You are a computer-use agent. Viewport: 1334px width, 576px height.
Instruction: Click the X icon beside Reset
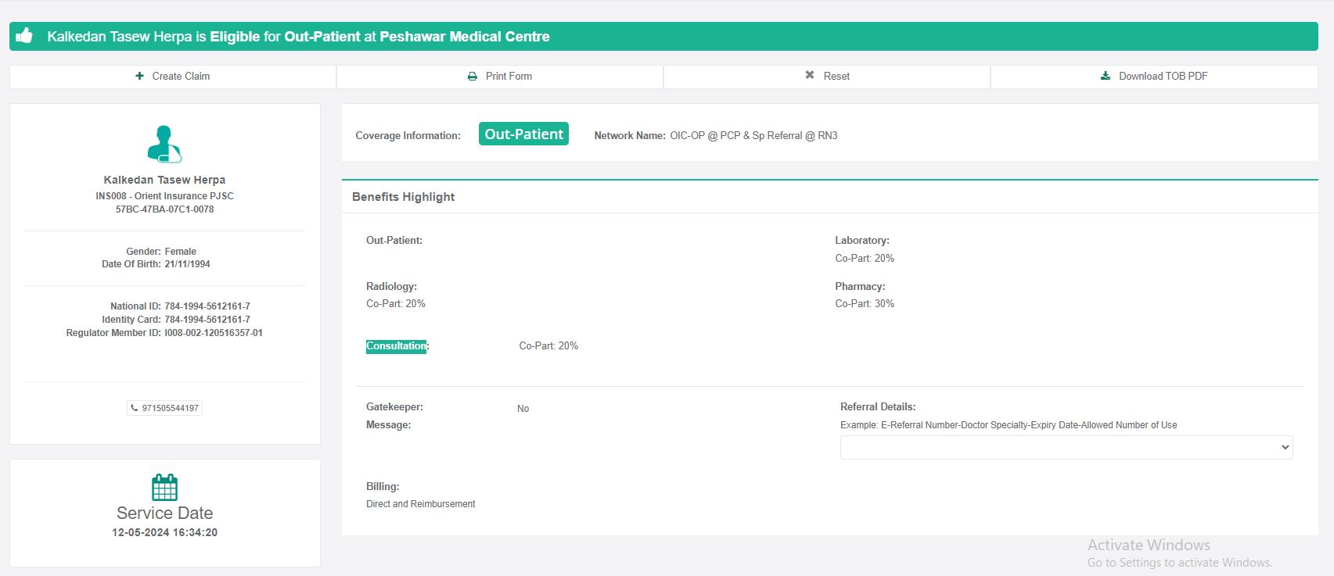click(810, 75)
